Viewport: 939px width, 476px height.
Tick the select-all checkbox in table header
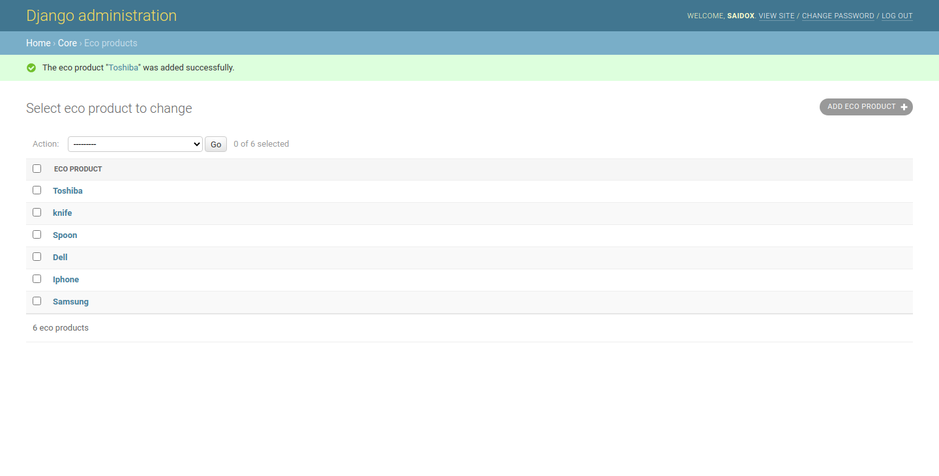[37, 168]
